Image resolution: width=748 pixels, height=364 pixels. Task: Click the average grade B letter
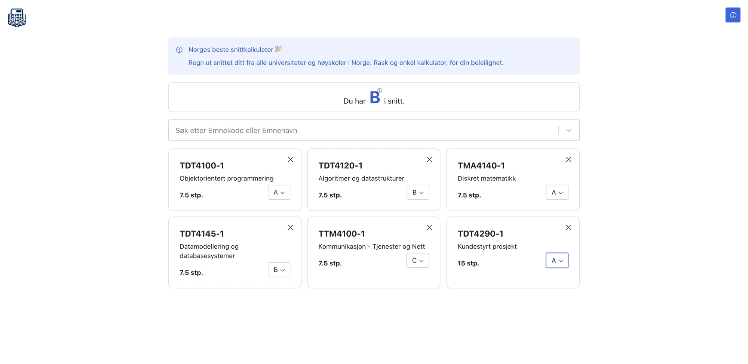(x=375, y=97)
